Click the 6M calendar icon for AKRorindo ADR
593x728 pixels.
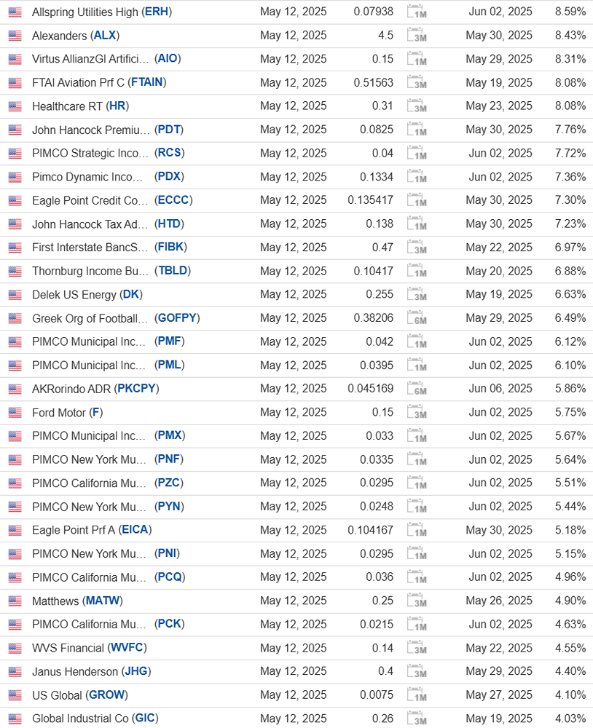[x=417, y=389]
